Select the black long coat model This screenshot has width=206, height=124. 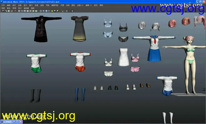41,29
